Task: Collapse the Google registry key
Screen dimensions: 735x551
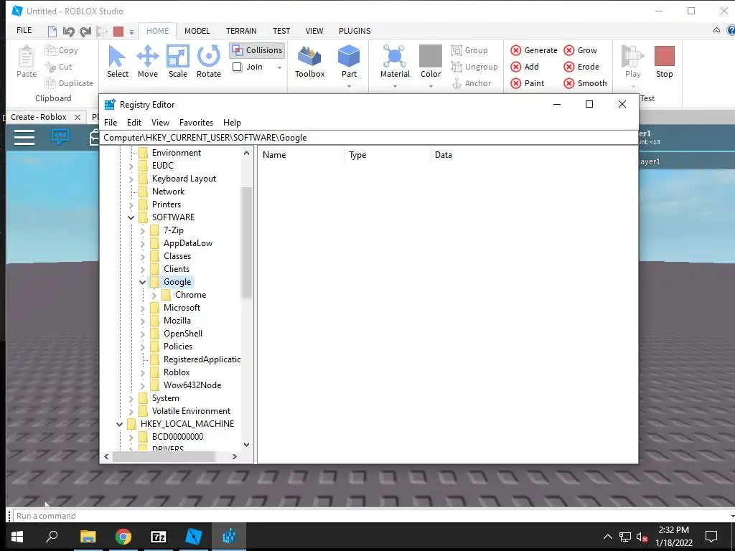Action: pos(143,282)
